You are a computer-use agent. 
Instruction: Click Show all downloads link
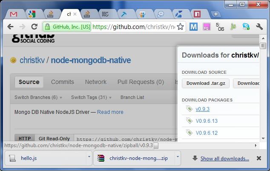(225, 159)
